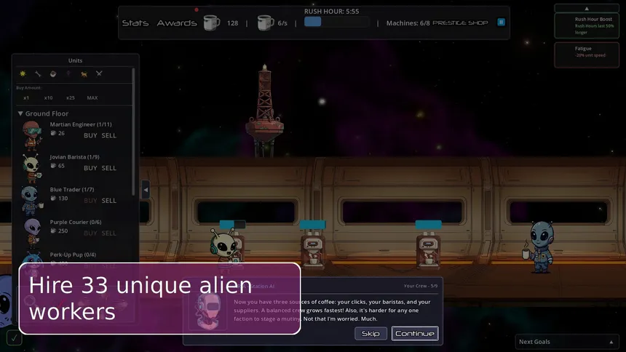
Task: Click the red notification dot above Awards
Action: [197, 9]
